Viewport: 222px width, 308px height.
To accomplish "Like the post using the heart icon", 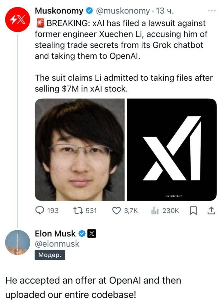I will click(x=116, y=211).
